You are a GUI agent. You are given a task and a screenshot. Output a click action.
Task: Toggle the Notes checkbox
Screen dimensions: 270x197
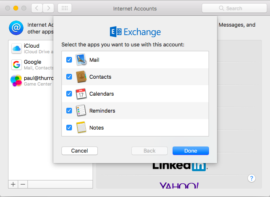coord(69,128)
